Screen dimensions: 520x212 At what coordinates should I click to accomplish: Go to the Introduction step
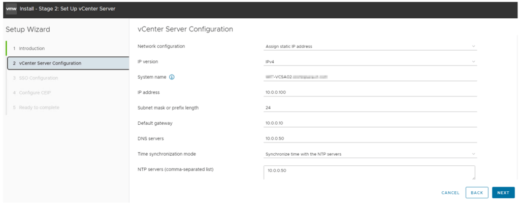[x=32, y=48]
